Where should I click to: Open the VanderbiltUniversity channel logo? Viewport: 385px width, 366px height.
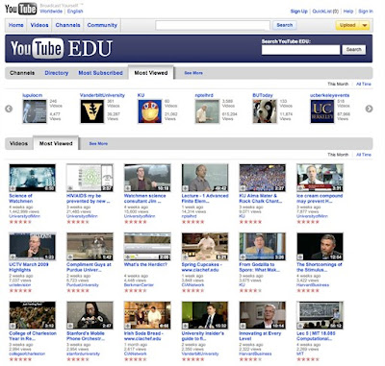tap(92, 111)
